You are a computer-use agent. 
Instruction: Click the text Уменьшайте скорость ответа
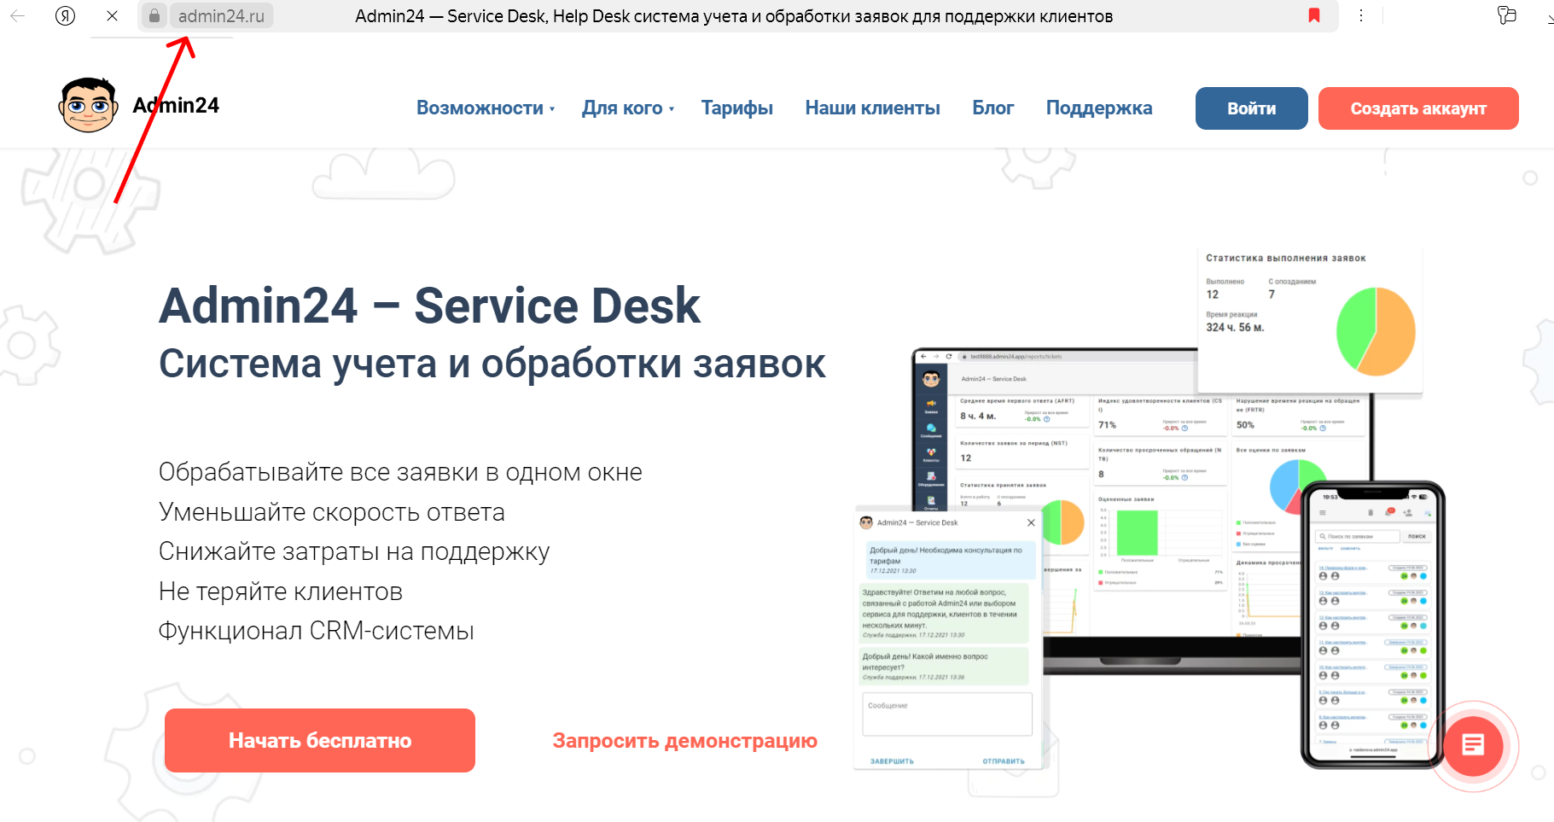(x=332, y=512)
